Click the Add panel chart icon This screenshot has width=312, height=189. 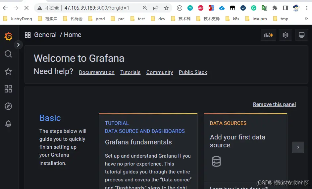click(x=268, y=35)
